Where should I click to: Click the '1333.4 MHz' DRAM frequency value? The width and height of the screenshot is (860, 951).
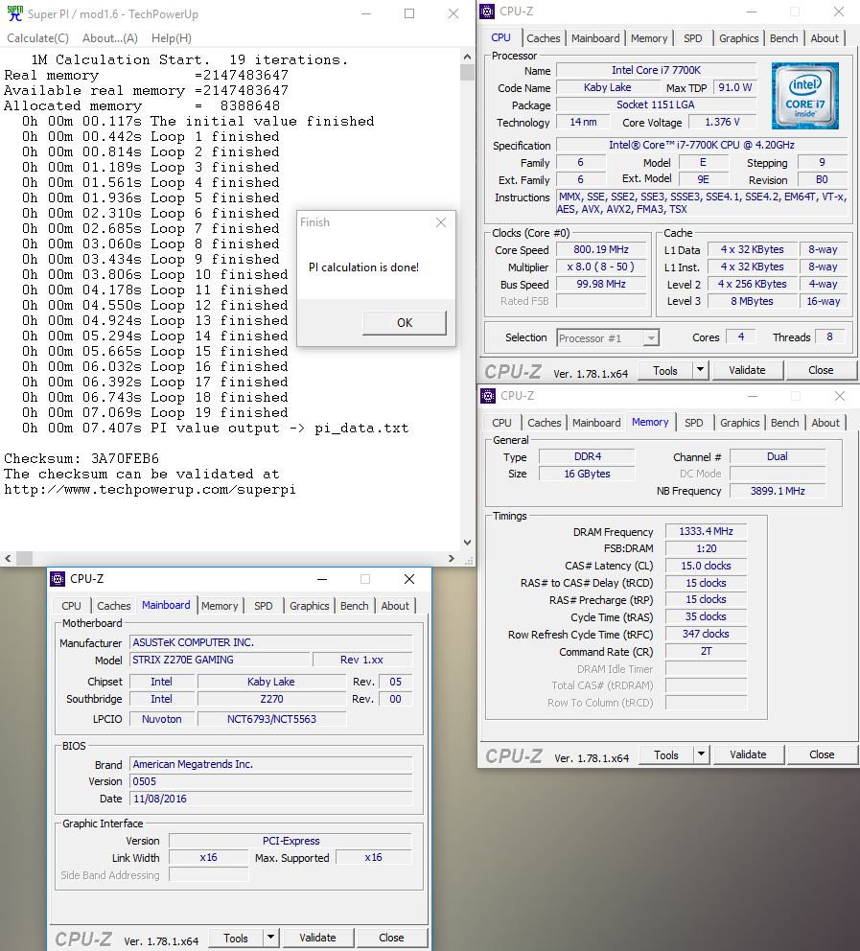coord(706,531)
